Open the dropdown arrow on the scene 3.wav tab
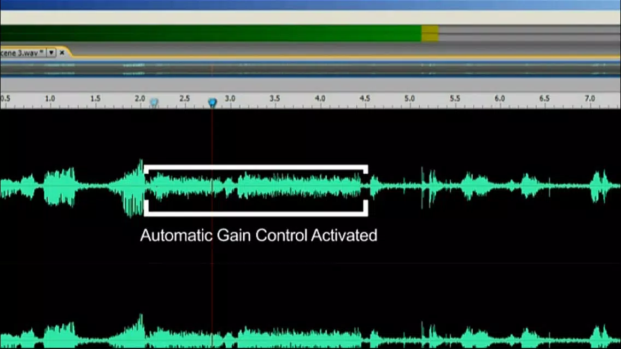The height and width of the screenshot is (349, 621). point(51,52)
